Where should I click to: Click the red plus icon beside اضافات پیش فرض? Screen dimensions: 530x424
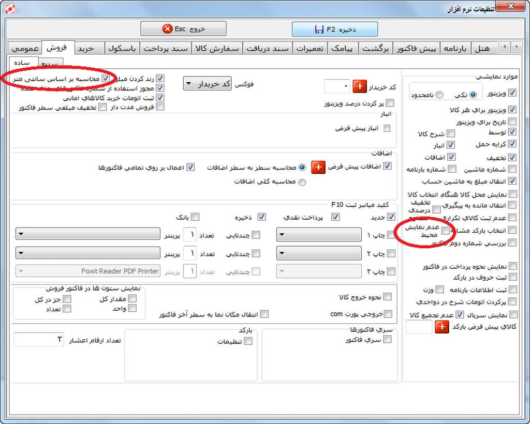(318, 167)
